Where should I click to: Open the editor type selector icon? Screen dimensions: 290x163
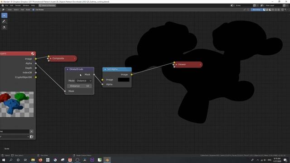pyautogui.click(x=4, y=10)
